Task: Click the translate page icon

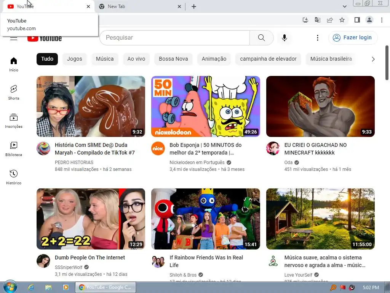Action: coord(318,20)
